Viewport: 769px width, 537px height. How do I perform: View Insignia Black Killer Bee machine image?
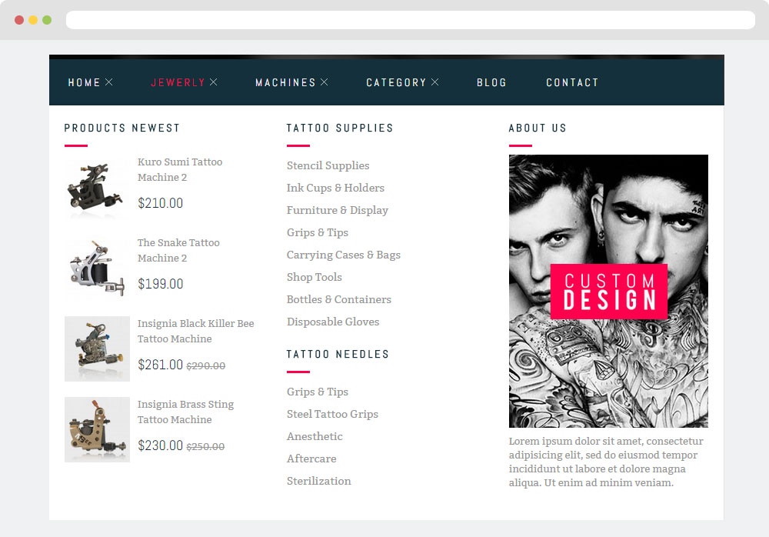coord(97,349)
